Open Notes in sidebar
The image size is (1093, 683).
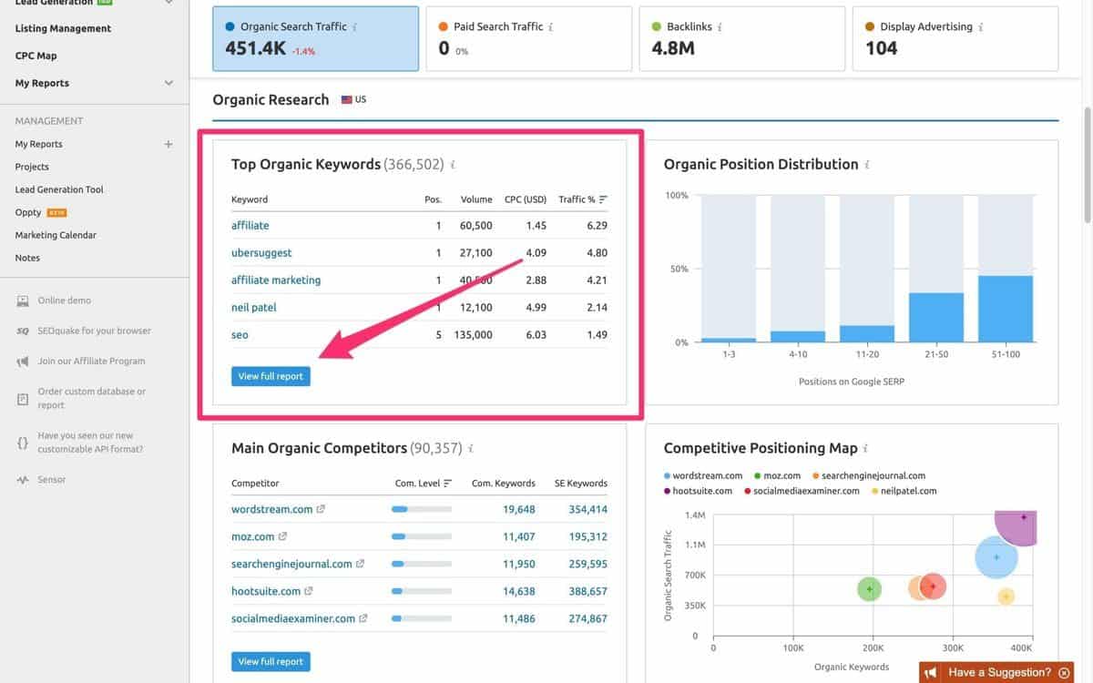pyautogui.click(x=27, y=258)
